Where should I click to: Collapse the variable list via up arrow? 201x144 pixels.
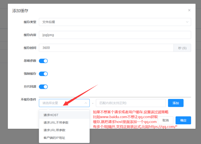(86, 103)
